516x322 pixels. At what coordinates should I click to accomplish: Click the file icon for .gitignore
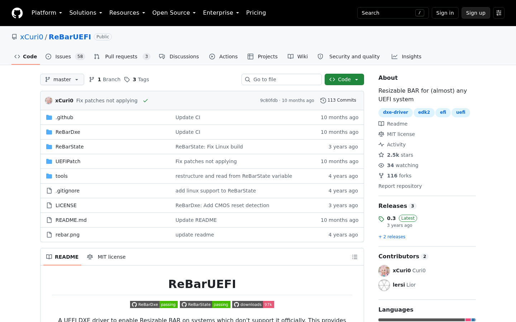point(49,191)
